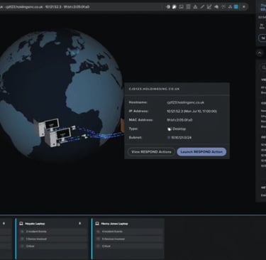Click the laptop icon on the first laptop card
This screenshot has width=266, height=260.
tap(21, 224)
